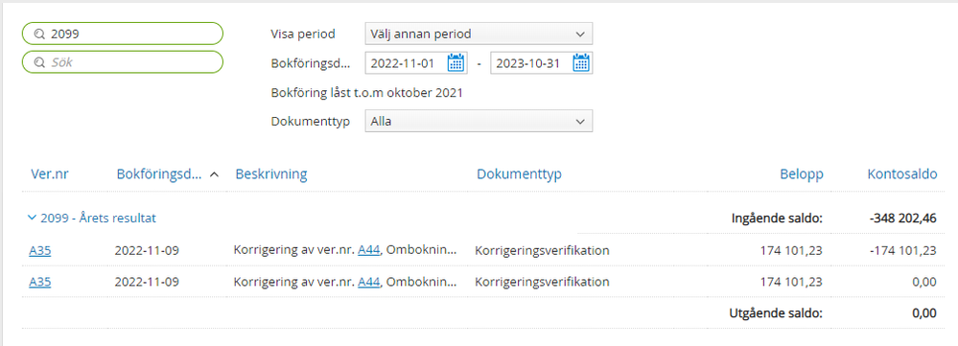Click the 0,00 balance in second A35 row
This screenshot has height=346, width=958.
pos(924,282)
